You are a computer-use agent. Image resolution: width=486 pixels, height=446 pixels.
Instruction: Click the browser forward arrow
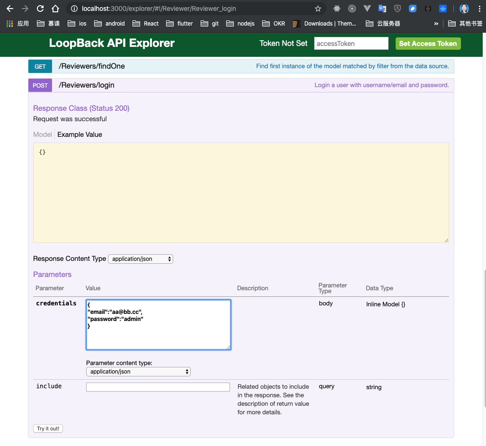(25, 9)
